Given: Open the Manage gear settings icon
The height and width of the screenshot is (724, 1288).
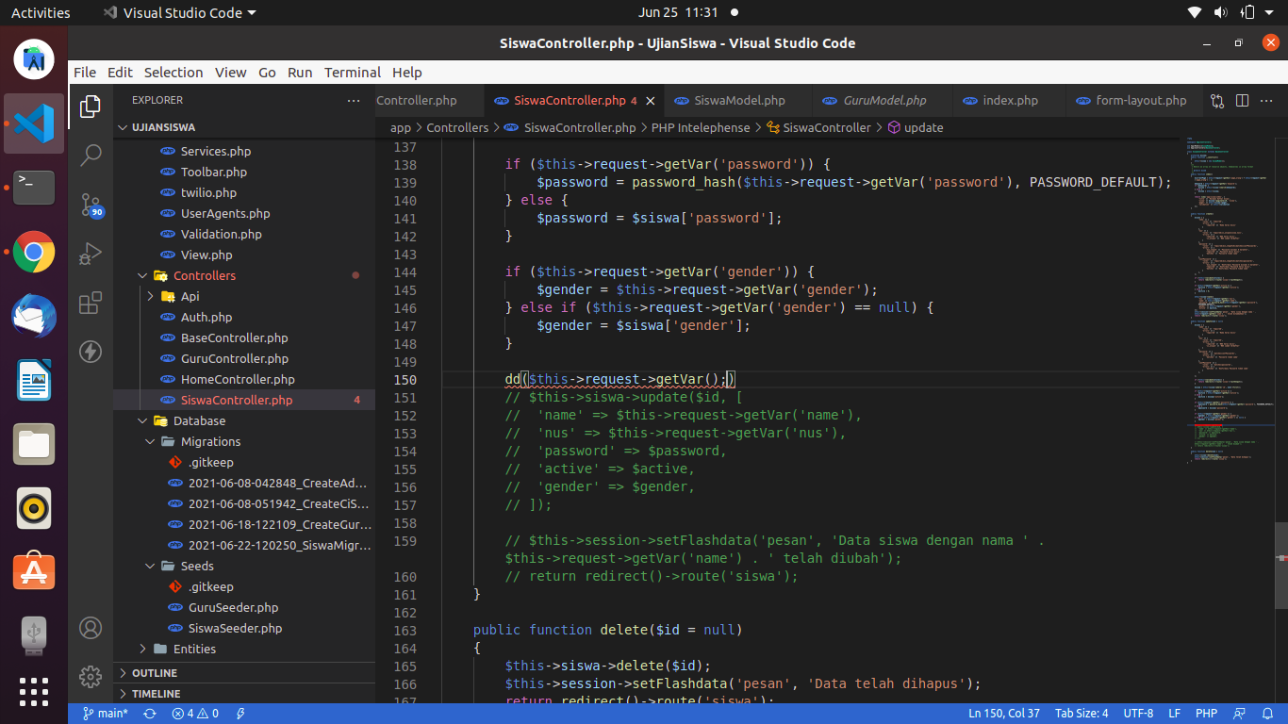Looking at the screenshot, I should pyautogui.click(x=91, y=677).
